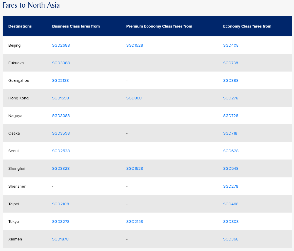Select Beijing Economy fare SGD408

pos(231,45)
